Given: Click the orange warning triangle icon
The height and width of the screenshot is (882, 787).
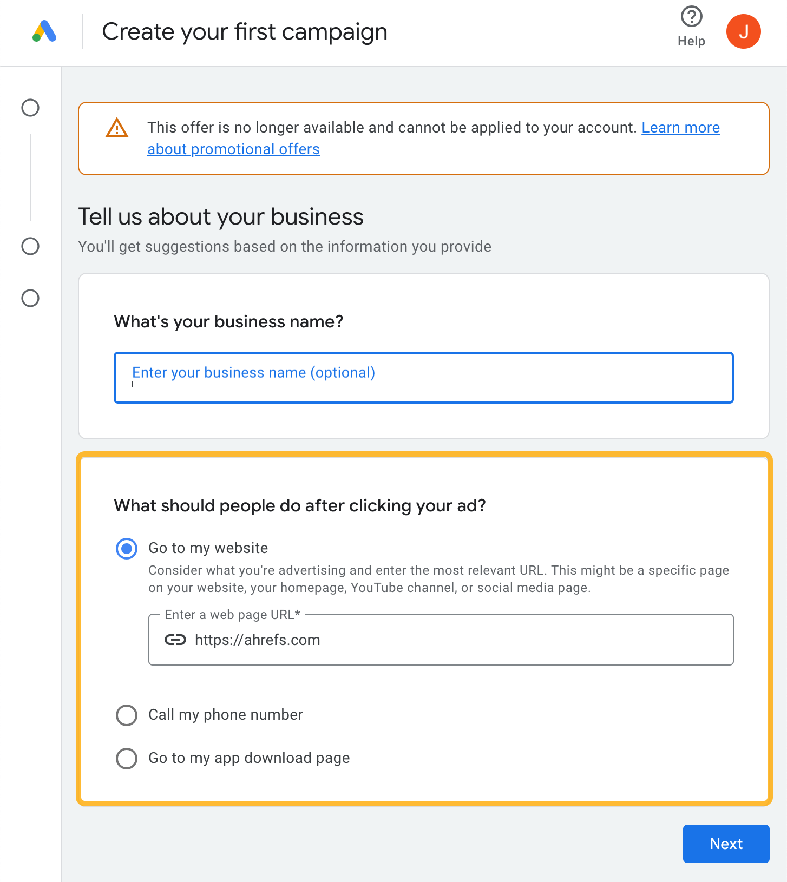Looking at the screenshot, I should 117,128.
